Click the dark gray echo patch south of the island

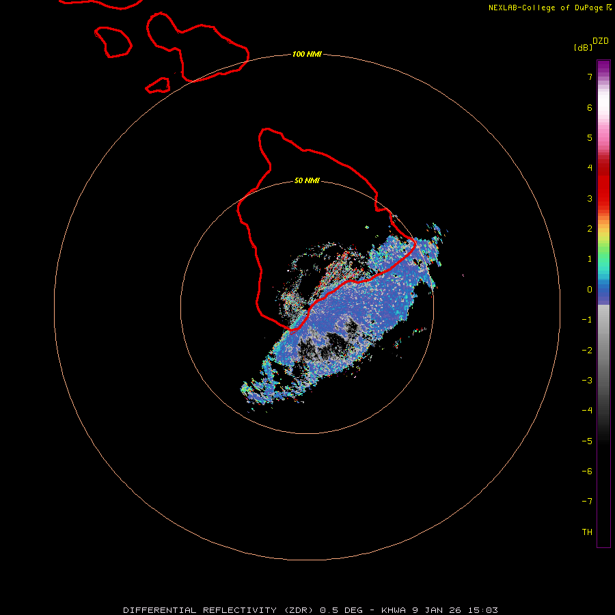pos(333,345)
